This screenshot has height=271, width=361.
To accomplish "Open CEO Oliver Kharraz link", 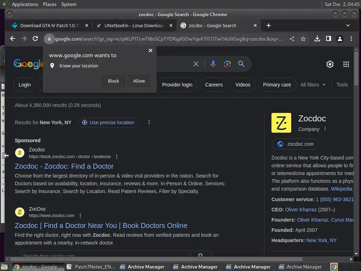I will [x=301, y=210].
